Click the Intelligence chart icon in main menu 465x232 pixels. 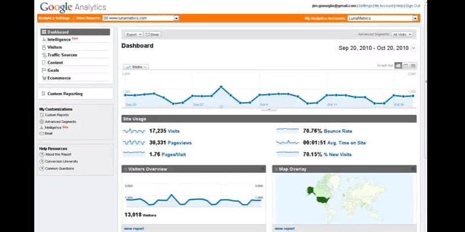pos(44,39)
